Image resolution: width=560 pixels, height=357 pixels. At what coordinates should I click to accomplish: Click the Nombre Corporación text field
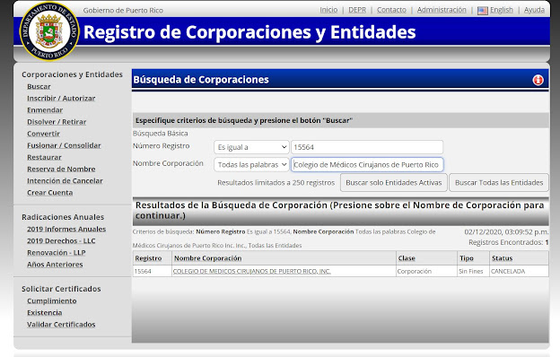(x=367, y=164)
